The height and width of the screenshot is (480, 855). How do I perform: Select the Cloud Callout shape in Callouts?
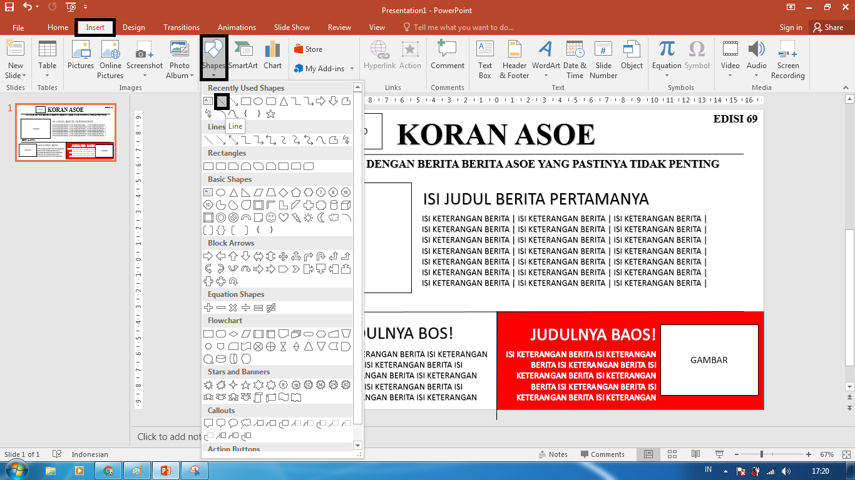[x=246, y=423]
